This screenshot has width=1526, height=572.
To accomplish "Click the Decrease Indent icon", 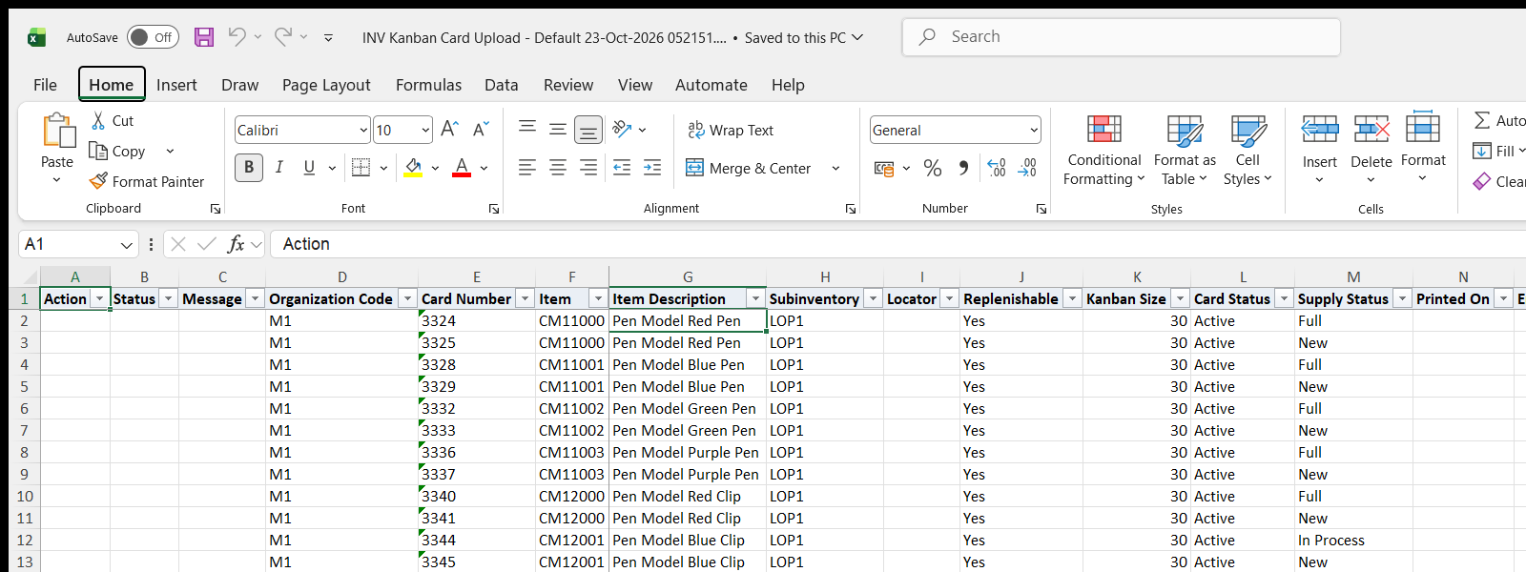I will 622,168.
